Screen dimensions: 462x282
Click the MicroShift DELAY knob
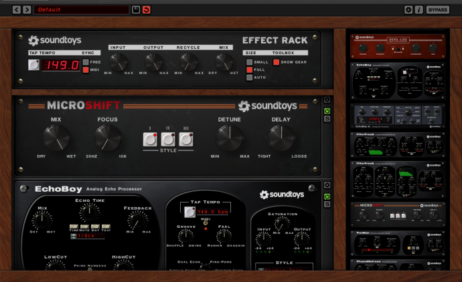pyautogui.click(x=281, y=138)
